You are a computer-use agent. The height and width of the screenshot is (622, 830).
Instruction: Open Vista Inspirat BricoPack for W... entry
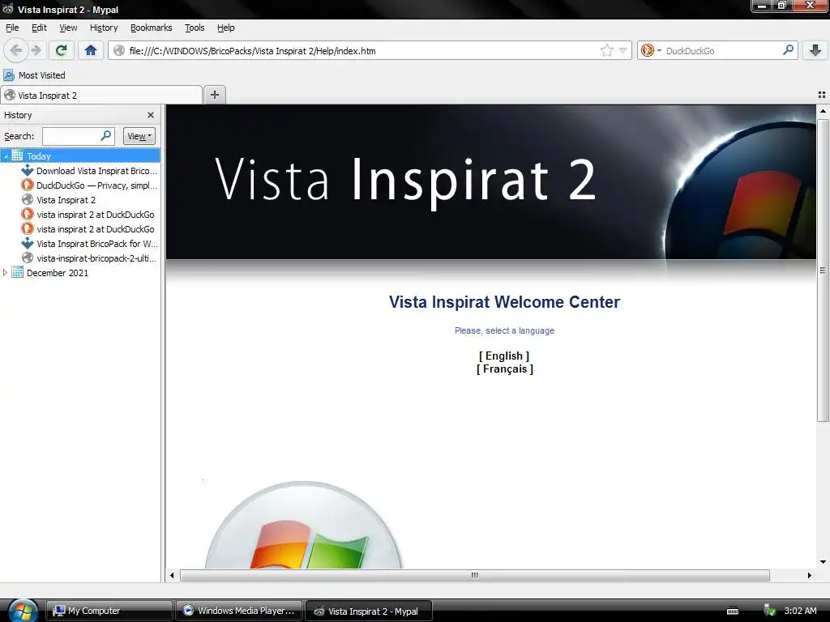[89, 244]
